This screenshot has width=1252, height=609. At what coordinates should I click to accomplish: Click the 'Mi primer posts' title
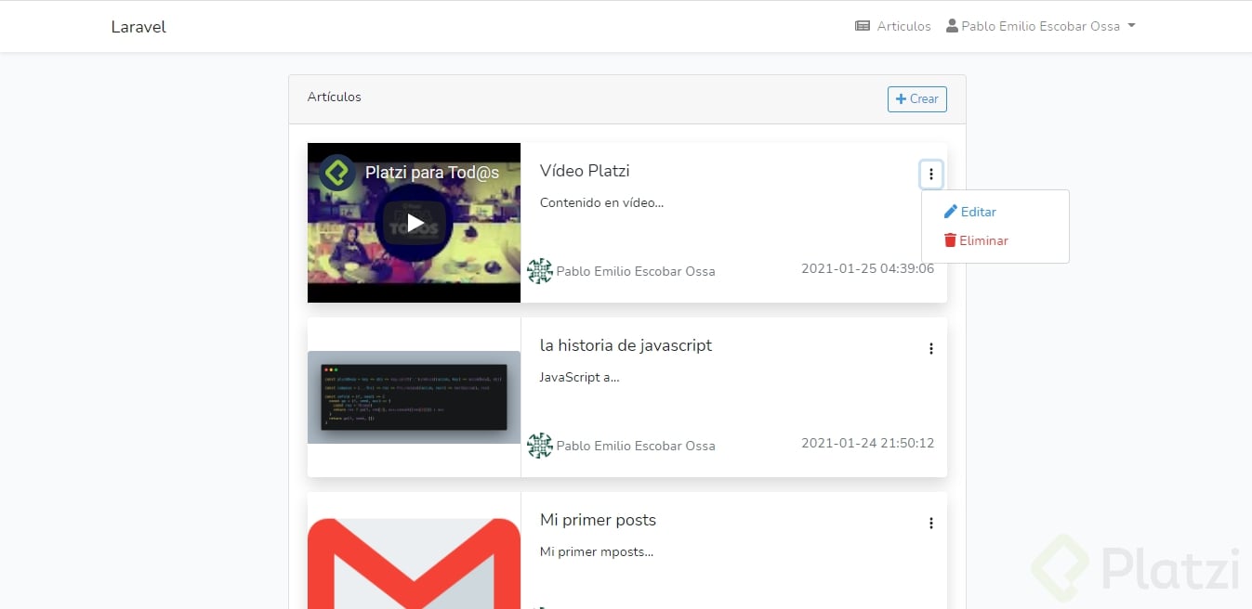598,520
